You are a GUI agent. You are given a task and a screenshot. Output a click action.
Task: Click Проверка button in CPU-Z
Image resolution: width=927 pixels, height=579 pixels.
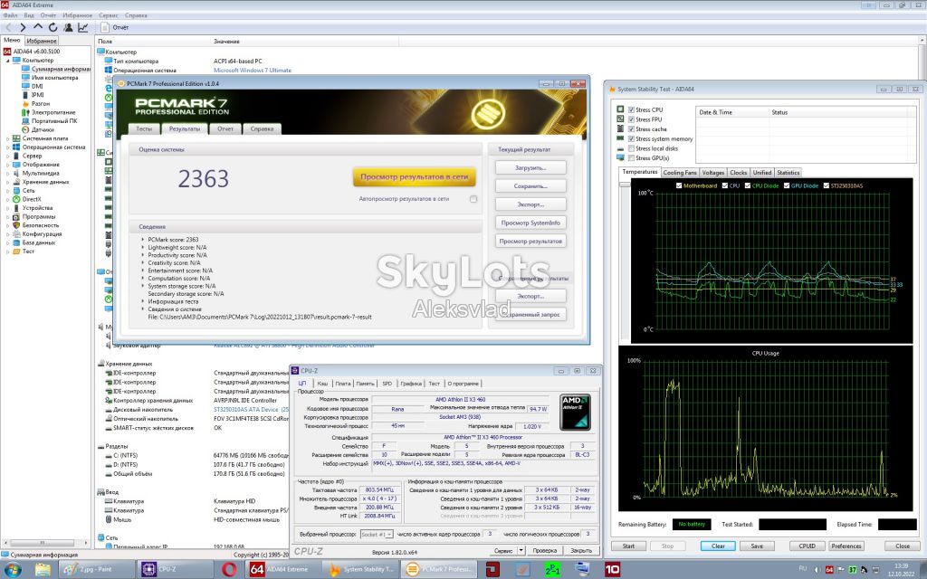pos(544,550)
